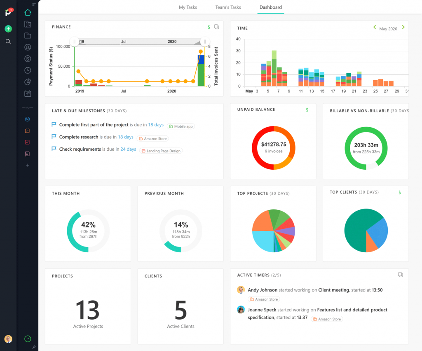Toggle currency display on the Finance widget
Viewport: 422px width, 351px height.
coord(209,27)
